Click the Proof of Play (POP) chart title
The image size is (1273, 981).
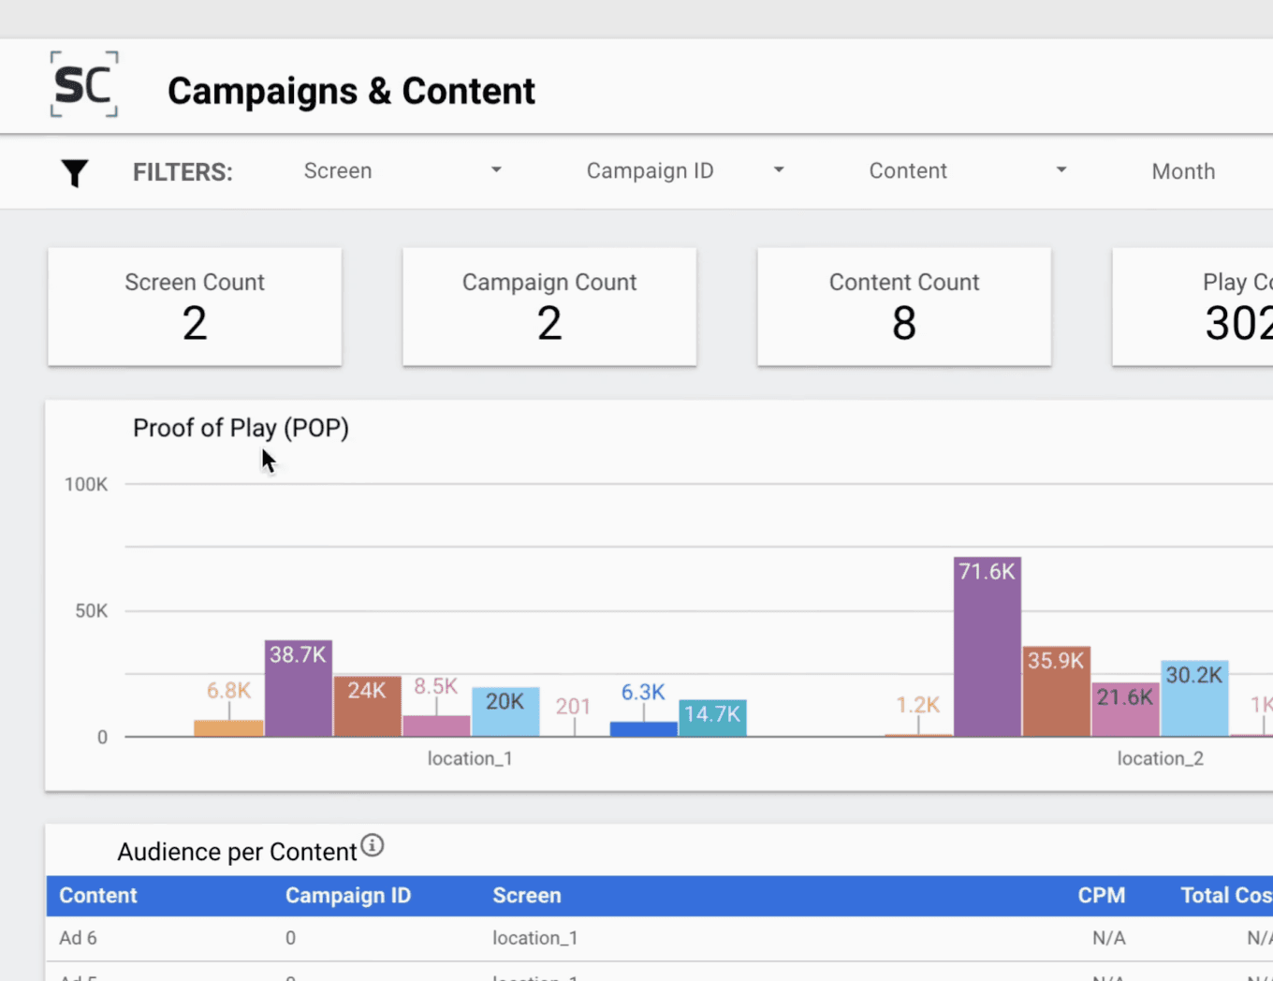pos(241,428)
